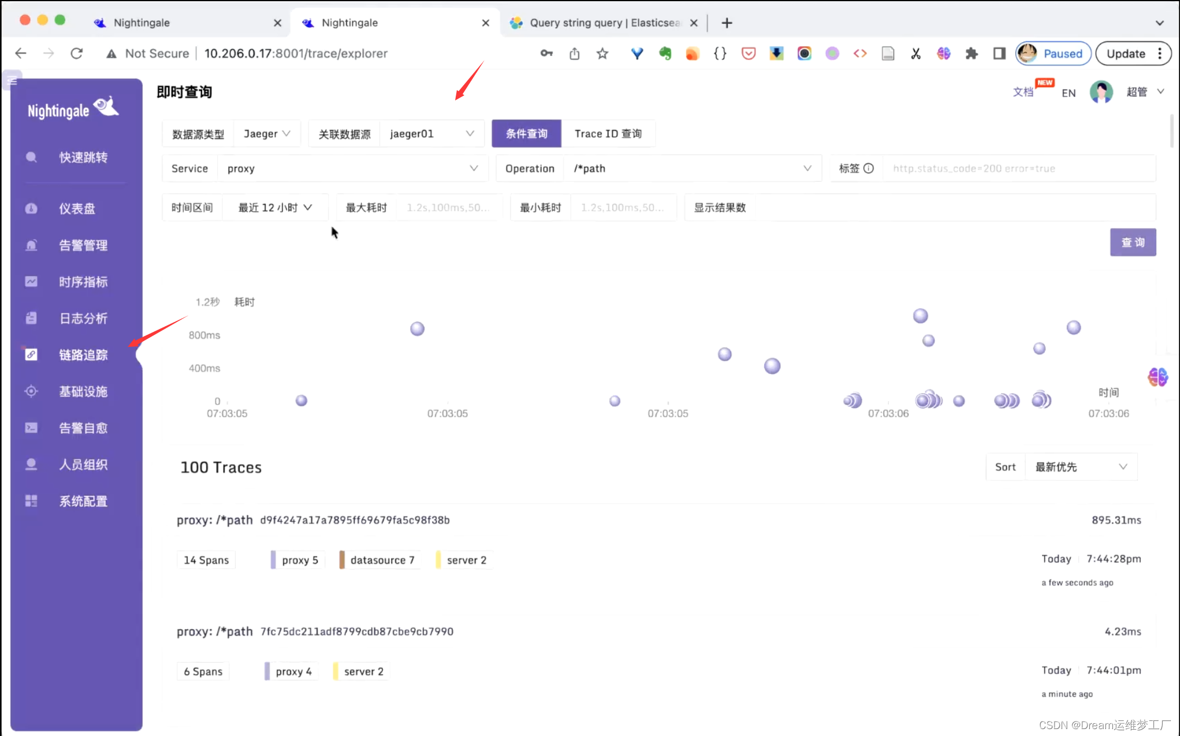This screenshot has width=1180, height=736.
Task: Expand the Service proxy dropdown
Action: (352, 169)
